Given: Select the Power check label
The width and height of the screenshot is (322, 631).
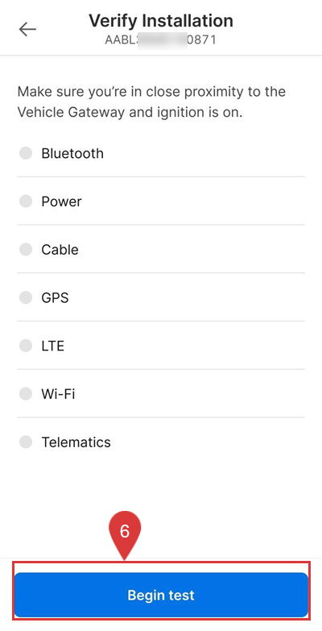Looking at the screenshot, I should 61,201.
